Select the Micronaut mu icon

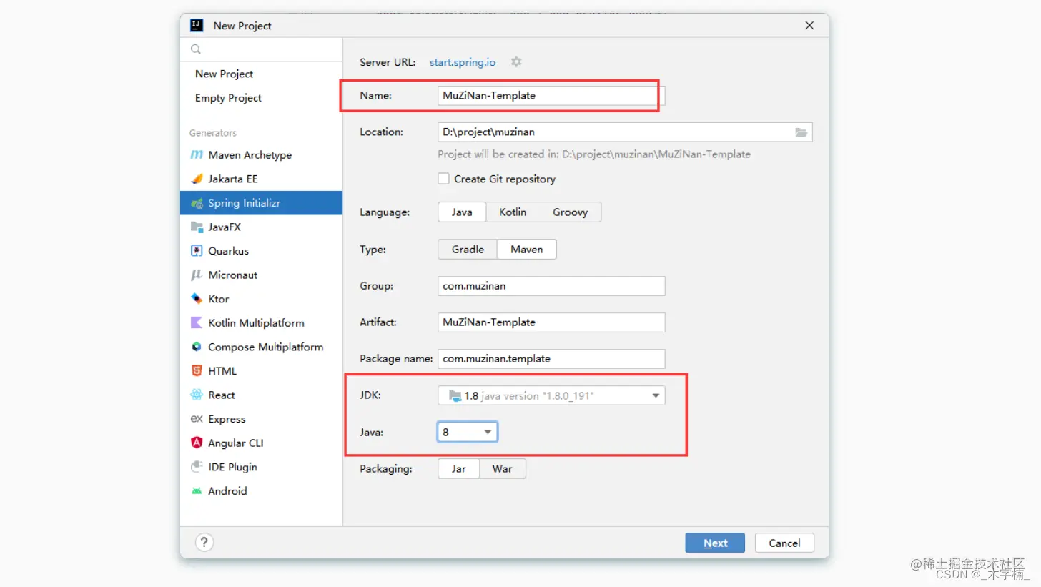point(197,275)
